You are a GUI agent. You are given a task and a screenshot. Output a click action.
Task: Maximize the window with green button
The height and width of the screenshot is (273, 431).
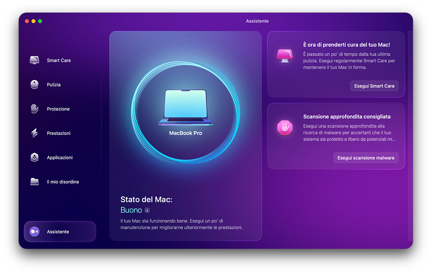click(40, 21)
